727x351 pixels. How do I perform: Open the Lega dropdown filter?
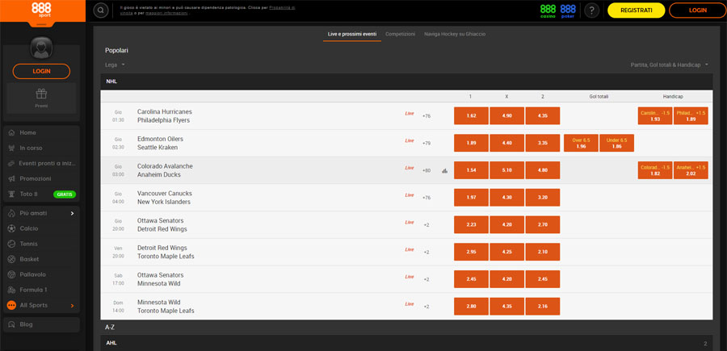coord(115,65)
